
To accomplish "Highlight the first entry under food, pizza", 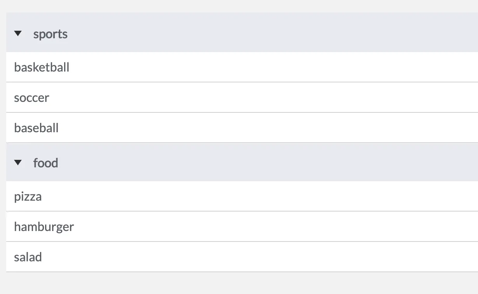I will click(28, 197).
